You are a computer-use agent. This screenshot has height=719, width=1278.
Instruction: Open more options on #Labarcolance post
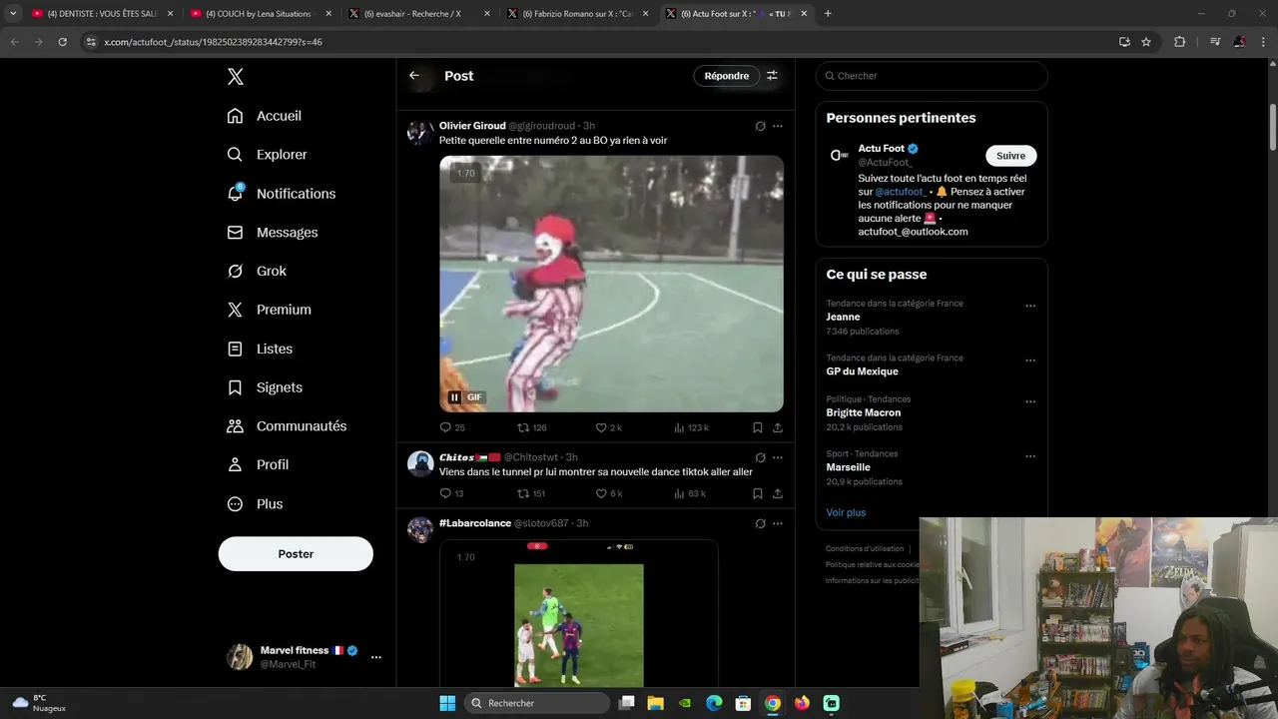tap(778, 523)
